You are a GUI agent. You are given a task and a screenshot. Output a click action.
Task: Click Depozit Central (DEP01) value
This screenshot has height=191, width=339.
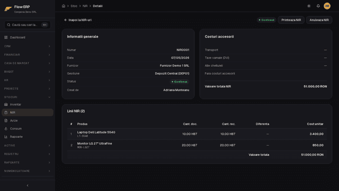click(x=172, y=73)
